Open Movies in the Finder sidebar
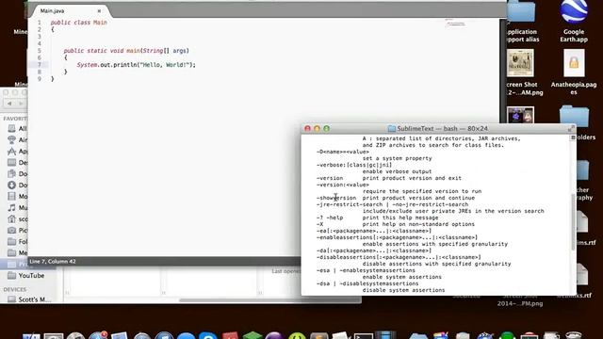The height and width of the screenshot is (339, 603). coord(17,197)
